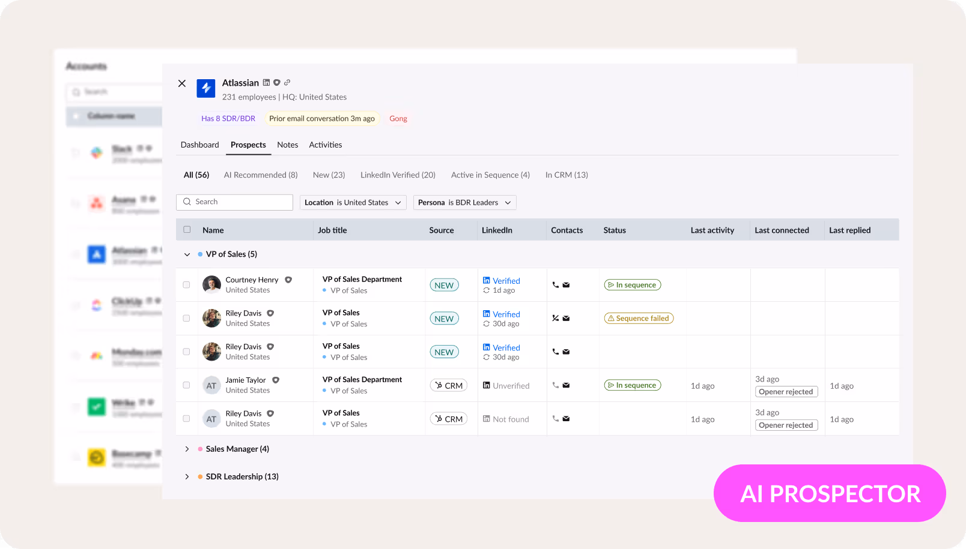Open Courtney Henry's Verified LinkedIn link
966x549 pixels.
tap(506, 281)
